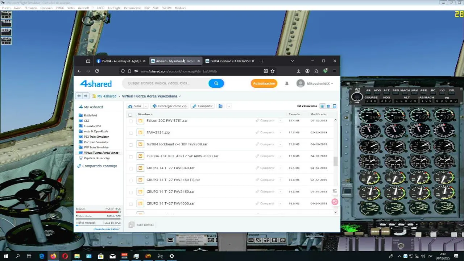The height and width of the screenshot is (261, 464).
Task: Reload the page in the browser
Action: click(97, 71)
